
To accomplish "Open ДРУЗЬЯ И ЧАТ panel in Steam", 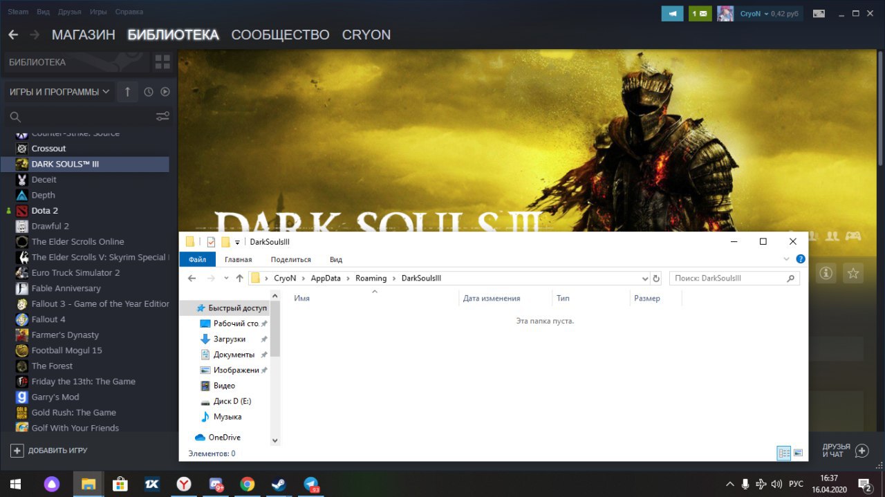I will (845, 451).
